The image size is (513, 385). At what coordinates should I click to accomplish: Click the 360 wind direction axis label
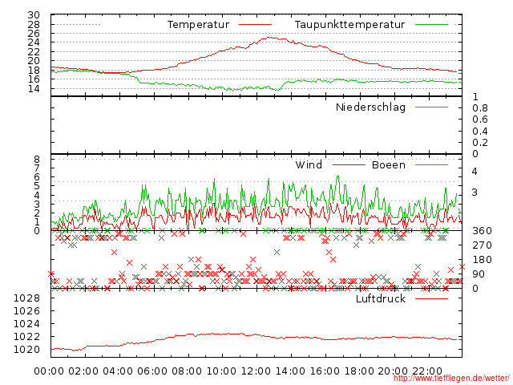(x=482, y=231)
